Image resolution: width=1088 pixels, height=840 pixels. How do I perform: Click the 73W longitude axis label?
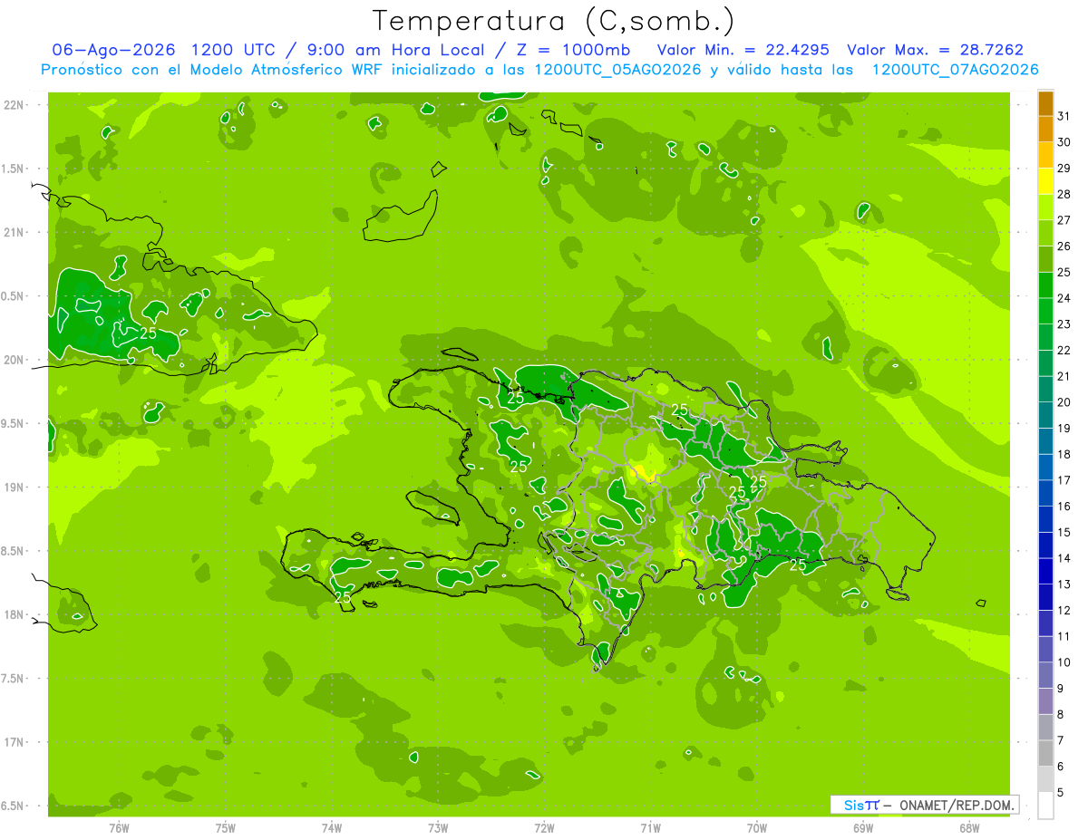tap(438, 827)
